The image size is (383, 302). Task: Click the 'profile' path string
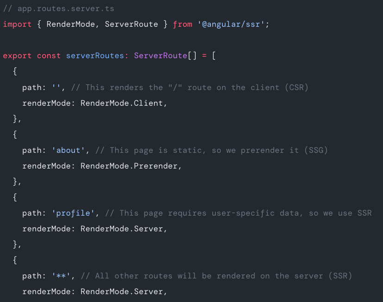click(x=75, y=213)
